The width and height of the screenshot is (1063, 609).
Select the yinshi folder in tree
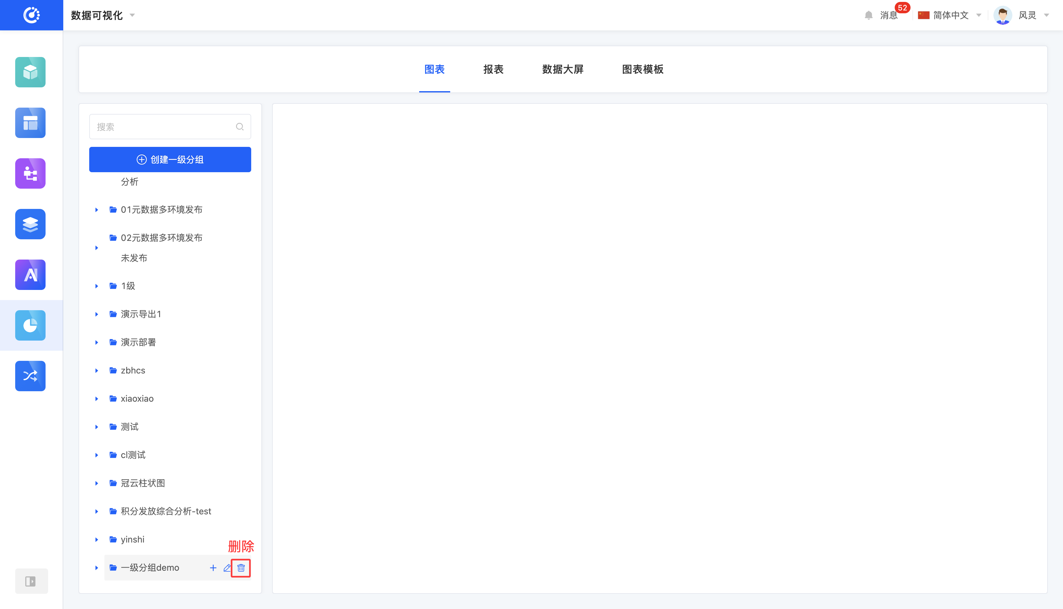[133, 539]
